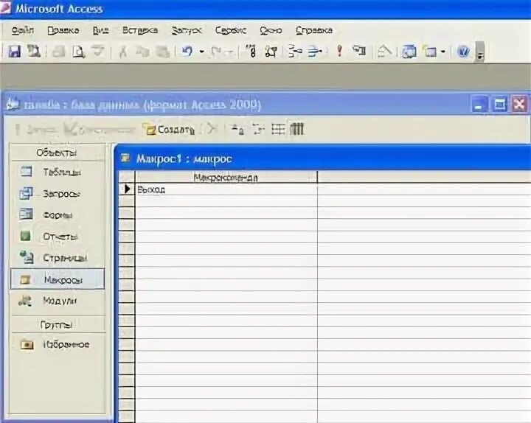Open File Search icon next to Save
Viewport: 531px width, 423px height.
click(34, 52)
